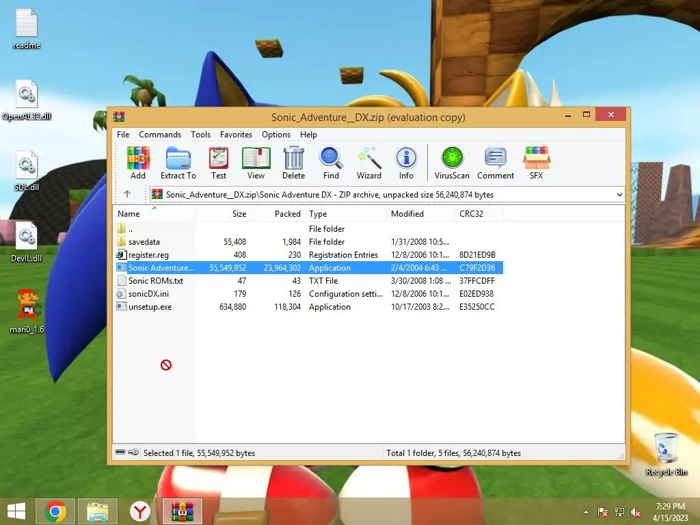This screenshot has height=525, width=700.
Task: Open Yandex browser from the taskbar
Action: click(139, 511)
